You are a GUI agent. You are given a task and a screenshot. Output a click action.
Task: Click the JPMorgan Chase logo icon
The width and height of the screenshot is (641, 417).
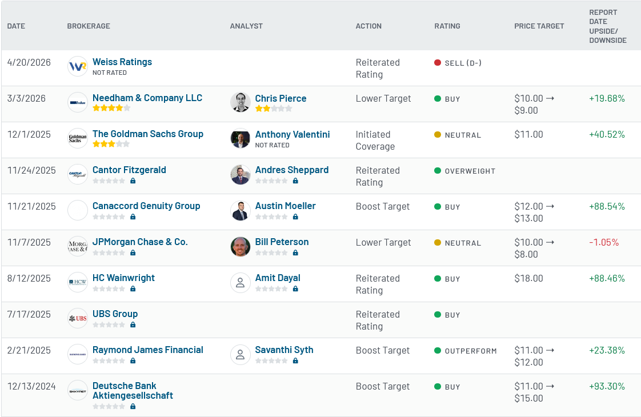tap(78, 246)
